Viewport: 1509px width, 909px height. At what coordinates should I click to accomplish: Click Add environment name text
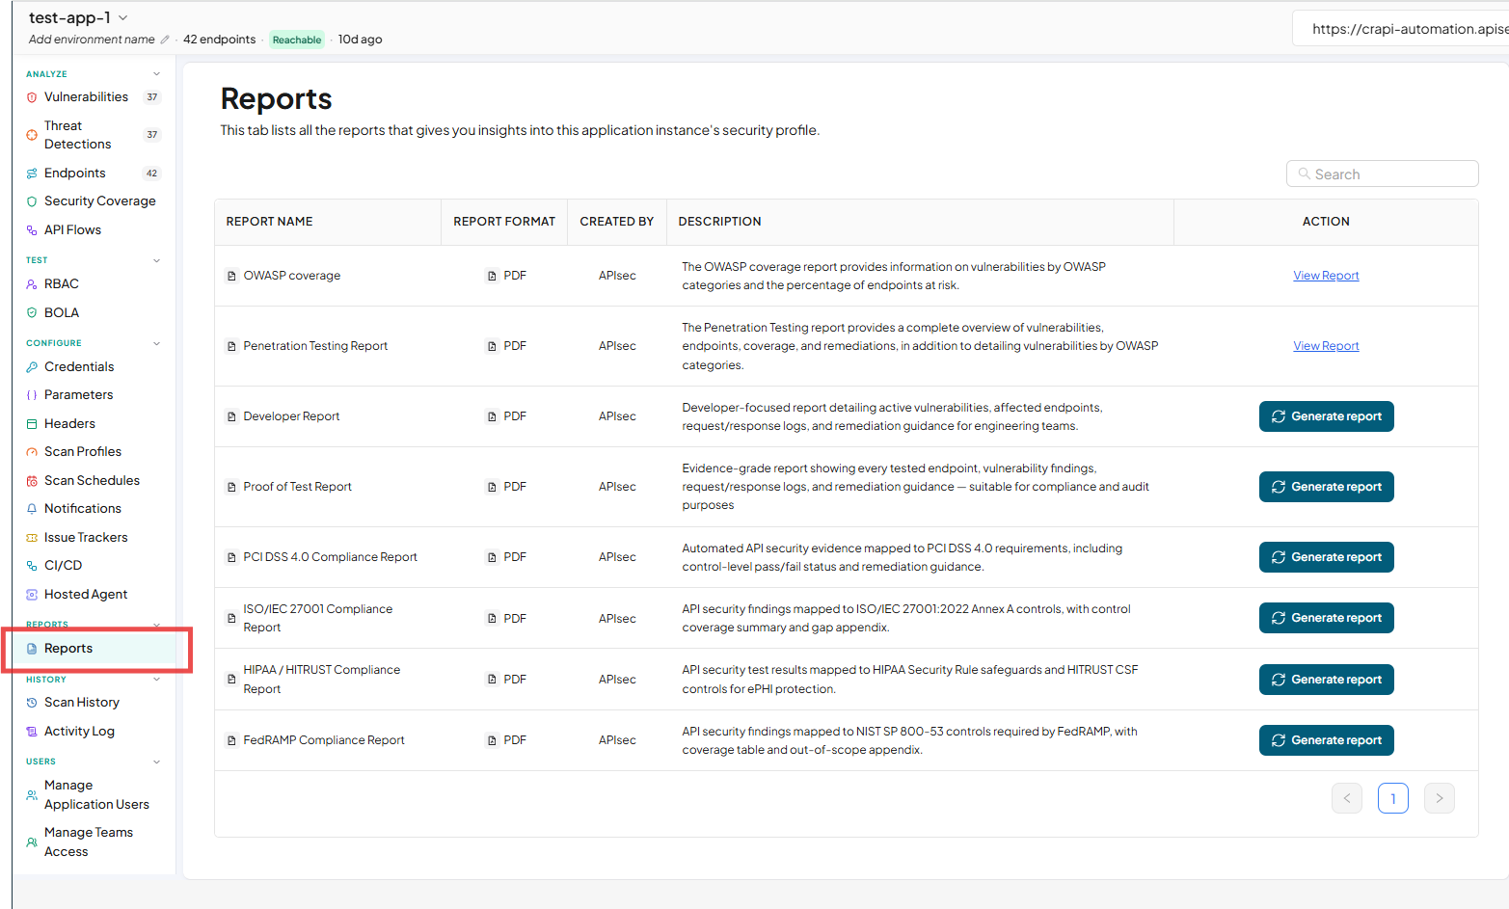tap(92, 40)
